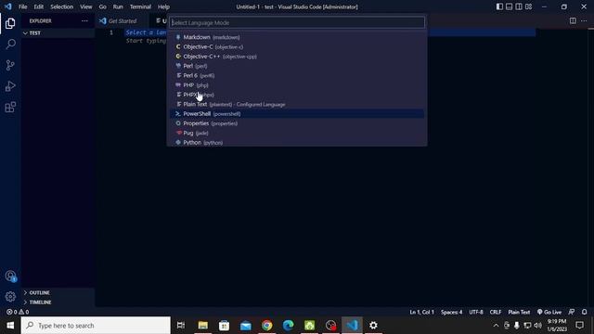The image size is (594, 334).
Task: Choose Perl from the language list
Action: [297, 66]
